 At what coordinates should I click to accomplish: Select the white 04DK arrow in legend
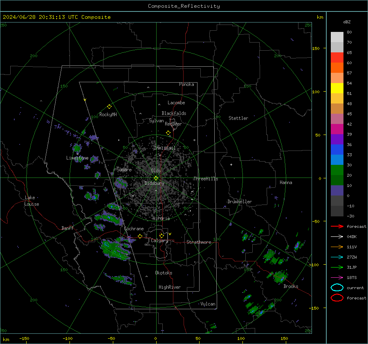(x=337, y=237)
